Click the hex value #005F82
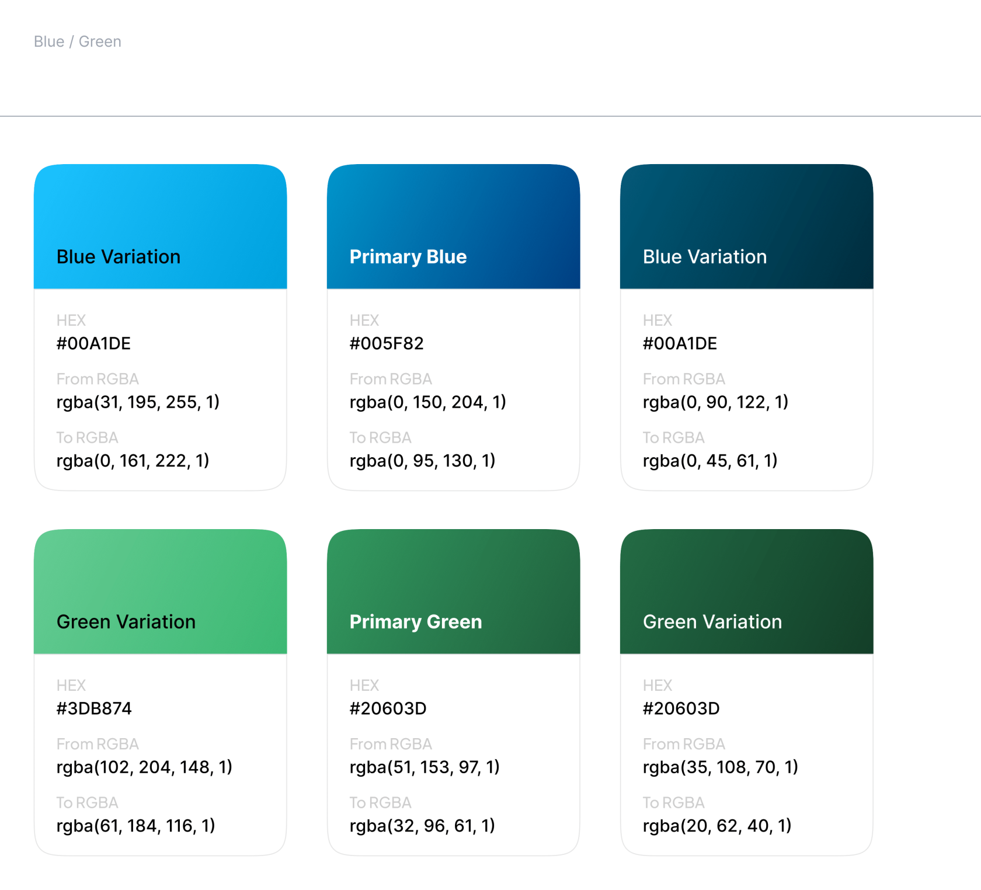981x890 pixels. coord(387,343)
